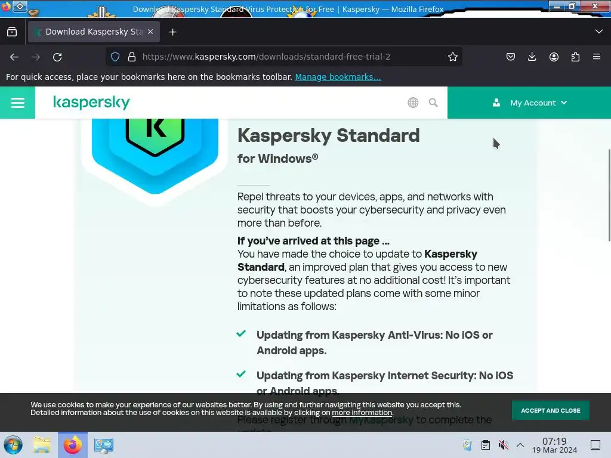Click Manage bookmarks link

(338, 77)
